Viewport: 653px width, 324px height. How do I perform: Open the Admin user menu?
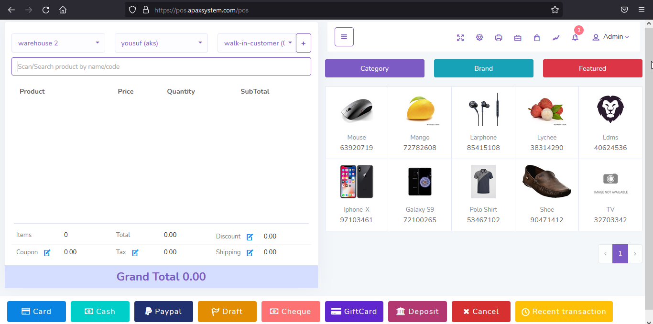(610, 37)
